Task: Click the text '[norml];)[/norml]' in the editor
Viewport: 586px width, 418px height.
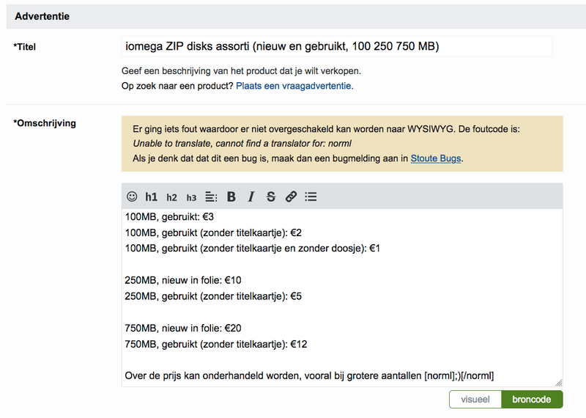Action: (x=459, y=375)
